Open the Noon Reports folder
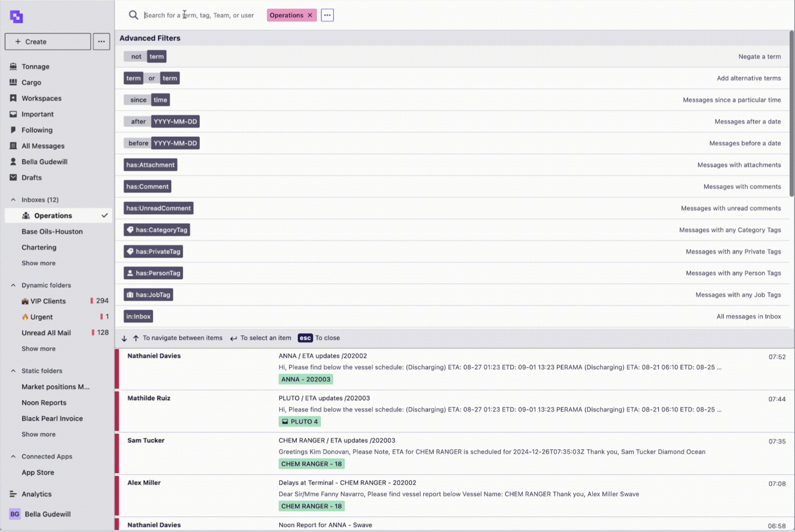This screenshot has width=795, height=532. pos(44,403)
